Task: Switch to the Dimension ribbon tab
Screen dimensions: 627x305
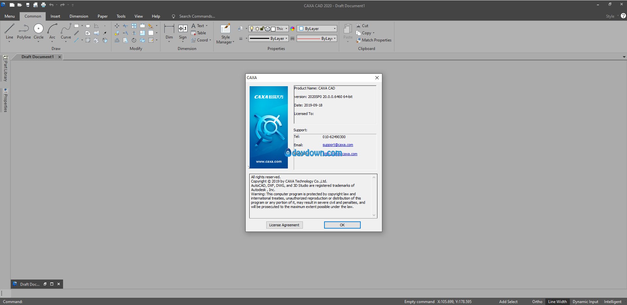Action: point(79,16)
